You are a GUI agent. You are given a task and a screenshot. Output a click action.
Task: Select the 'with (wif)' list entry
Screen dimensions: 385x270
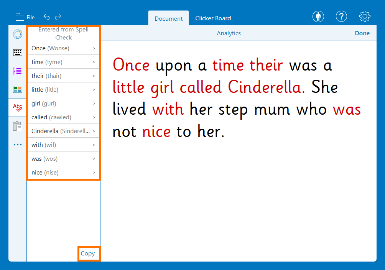coord(63,145)
